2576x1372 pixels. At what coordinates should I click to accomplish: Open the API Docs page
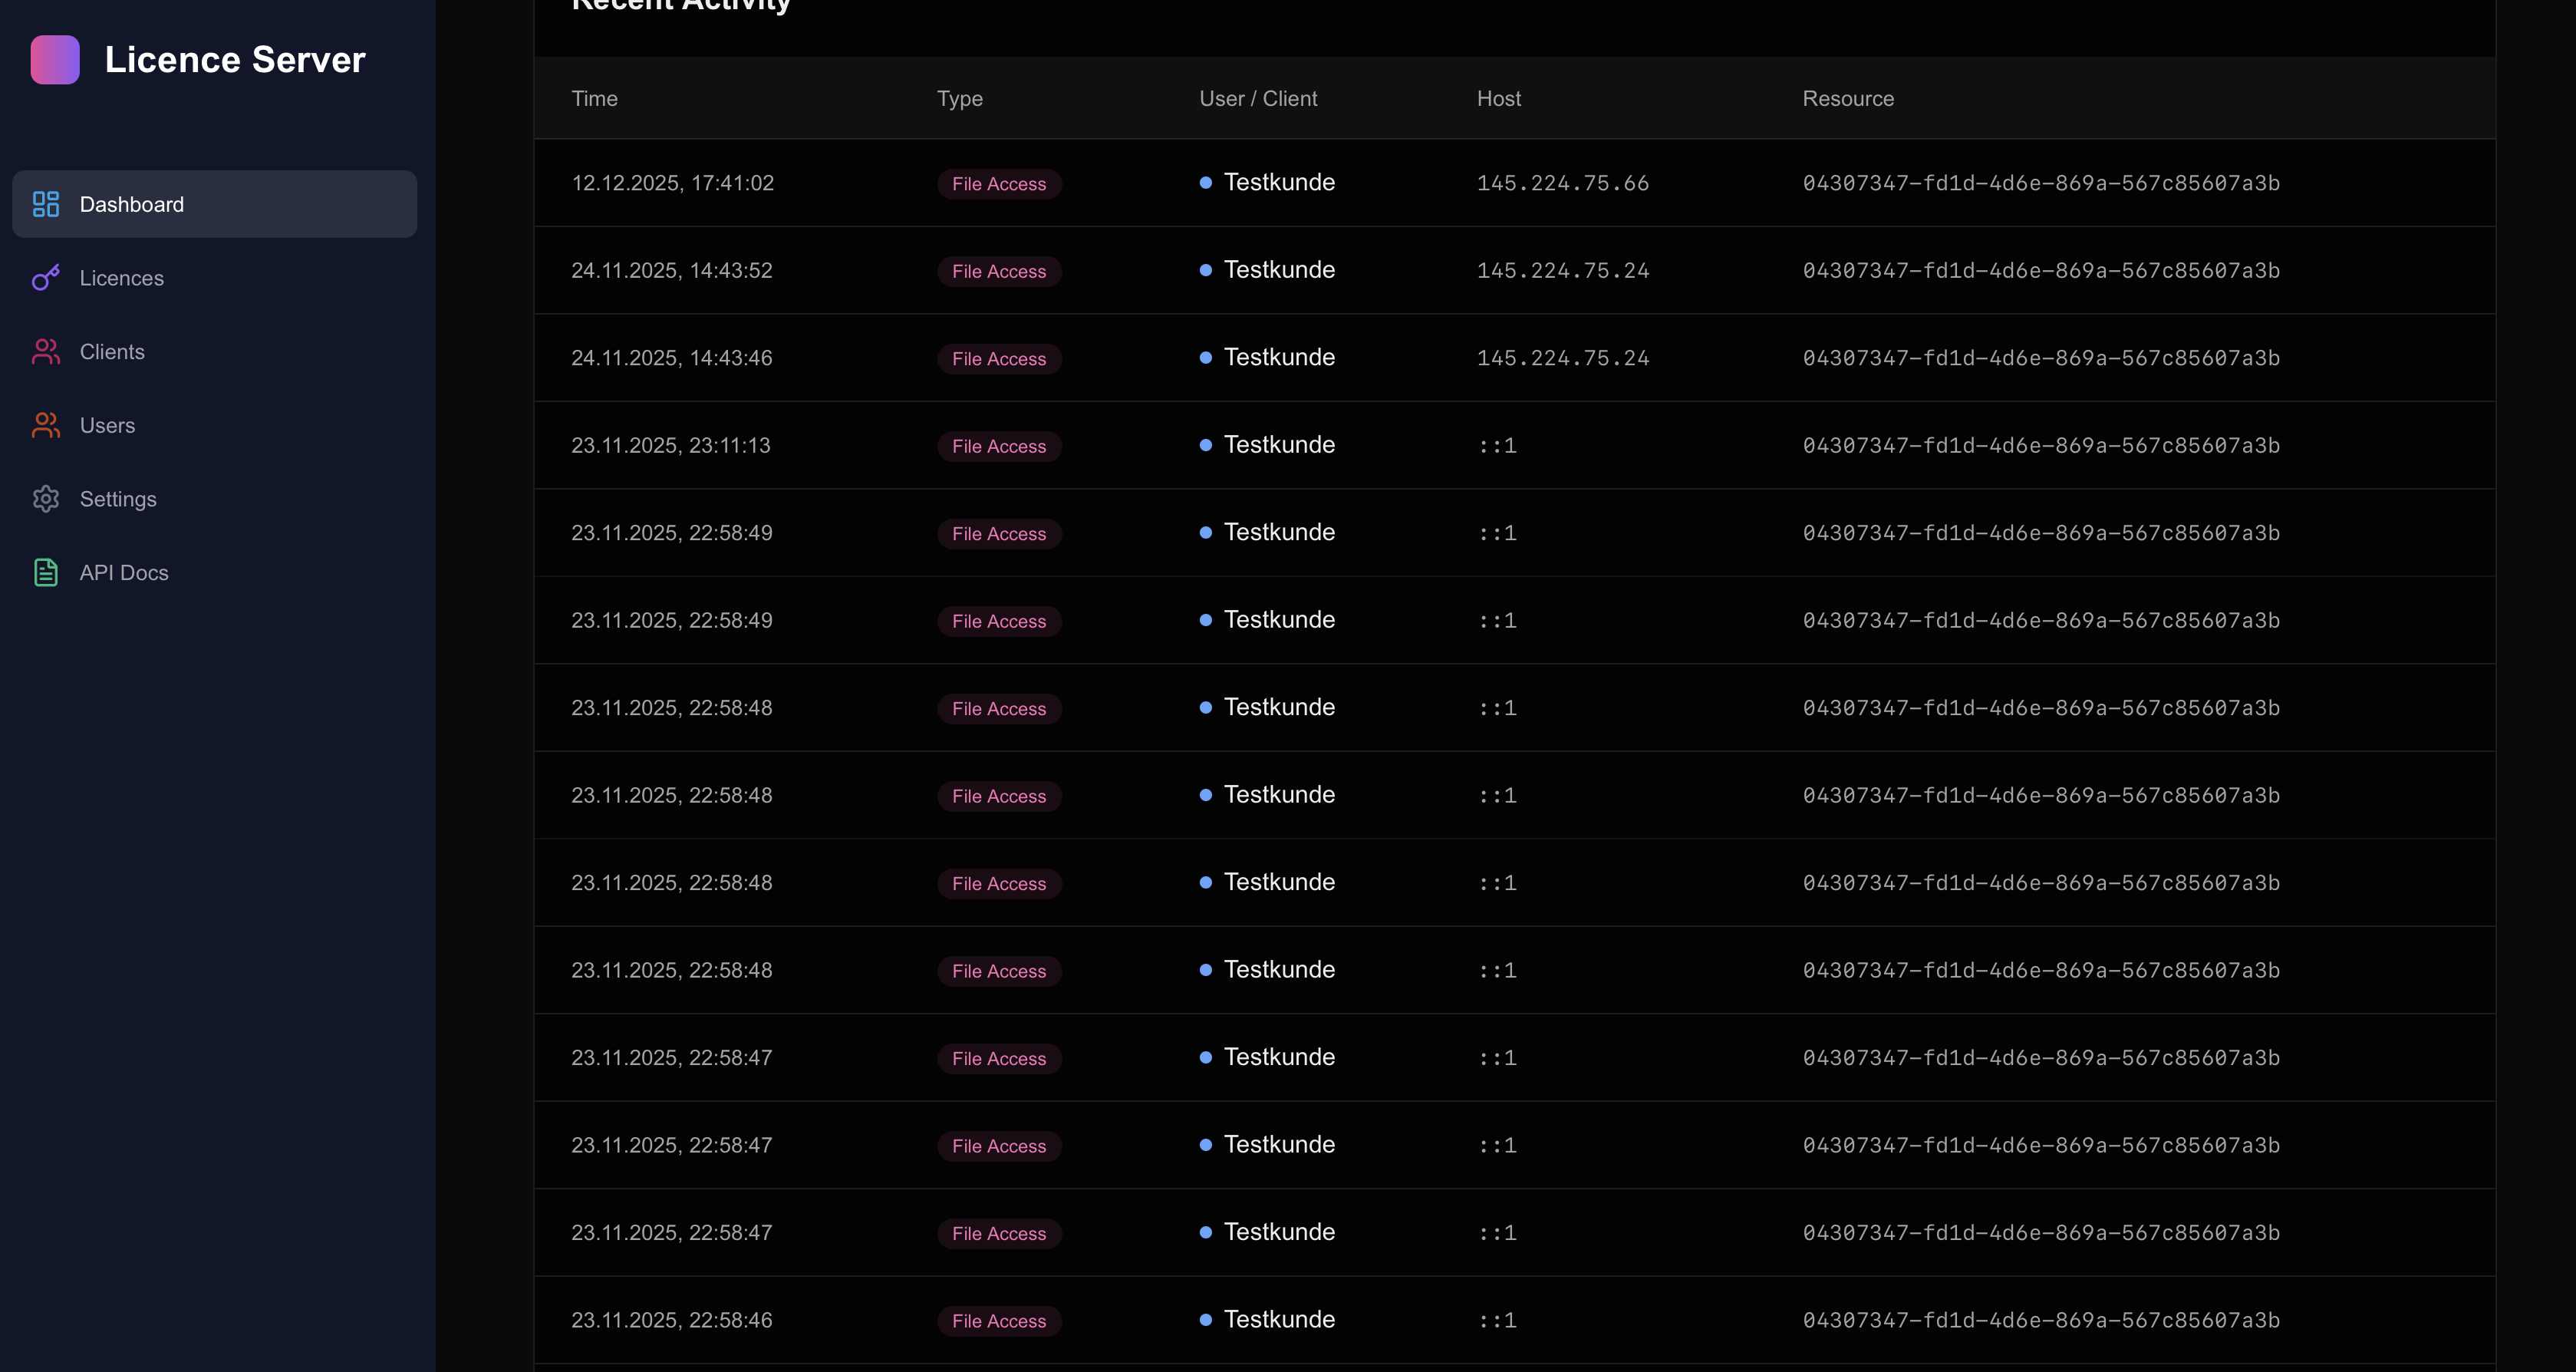124,572
